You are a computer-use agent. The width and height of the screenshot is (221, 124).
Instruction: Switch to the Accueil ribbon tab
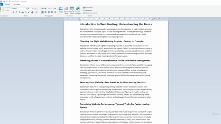click(7, 4)
